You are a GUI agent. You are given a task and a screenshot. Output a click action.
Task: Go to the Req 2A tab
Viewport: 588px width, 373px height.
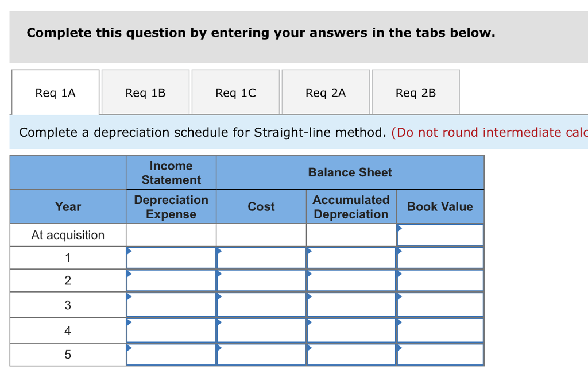click(x=326, y=93)
